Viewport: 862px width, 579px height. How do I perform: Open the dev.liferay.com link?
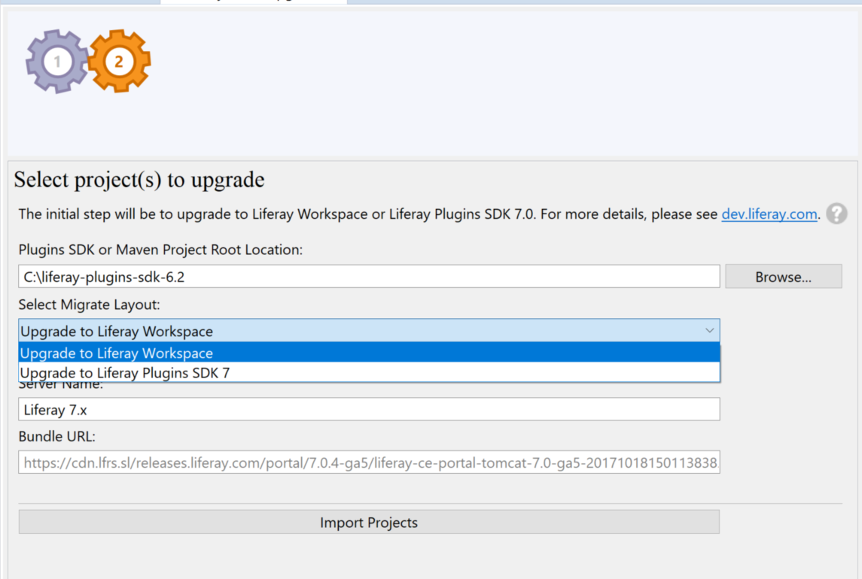point(769,214)
